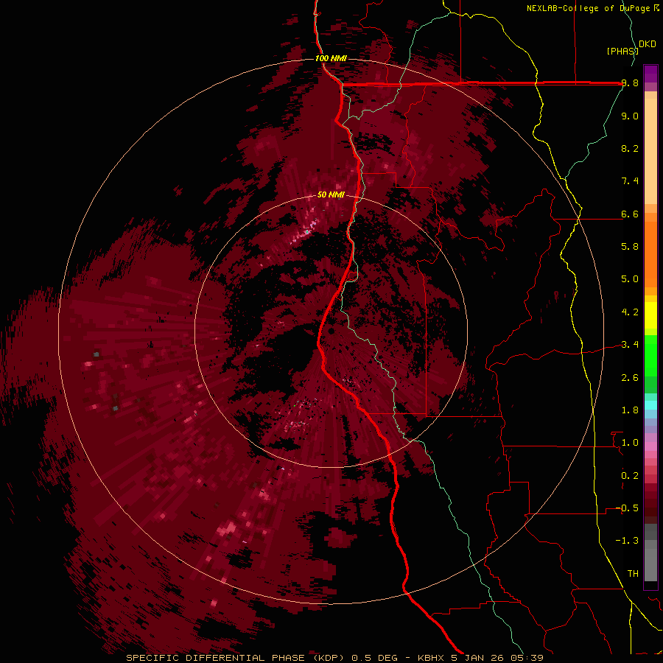Click the 2.6 value on color scale

pos(630,378)
